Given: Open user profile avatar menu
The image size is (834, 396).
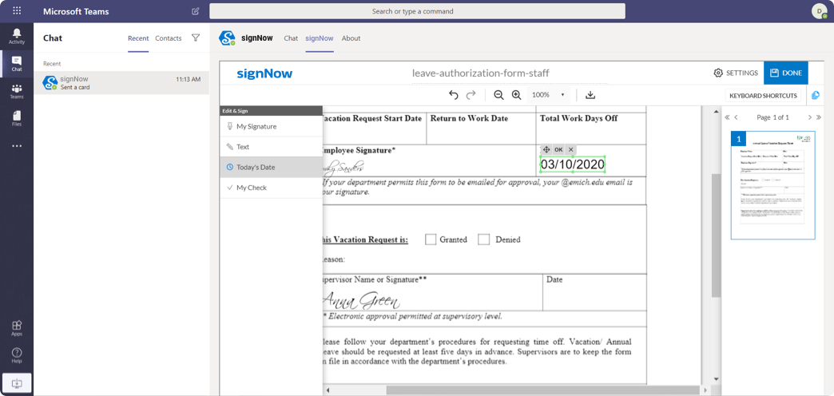Looking at the screenshot, I should 819,11.
